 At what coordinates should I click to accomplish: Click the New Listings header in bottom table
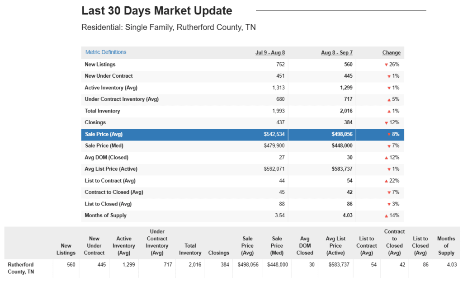pyautogui.click(x=66, y=249)
